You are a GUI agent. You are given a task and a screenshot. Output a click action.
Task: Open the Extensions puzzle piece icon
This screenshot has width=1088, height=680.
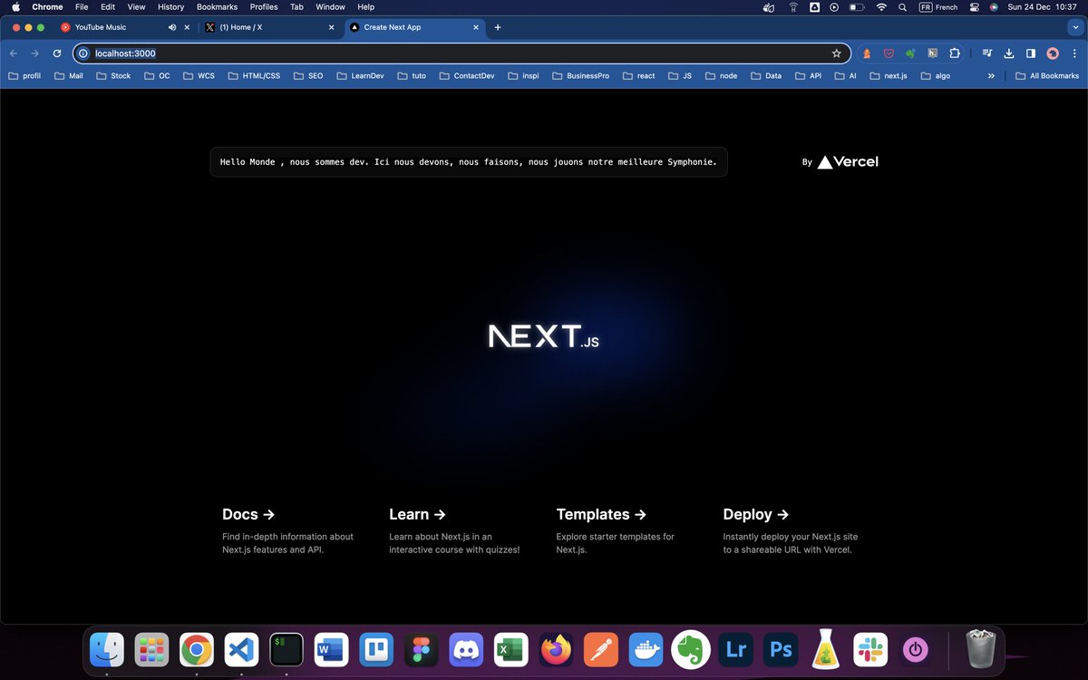point(955,53)
